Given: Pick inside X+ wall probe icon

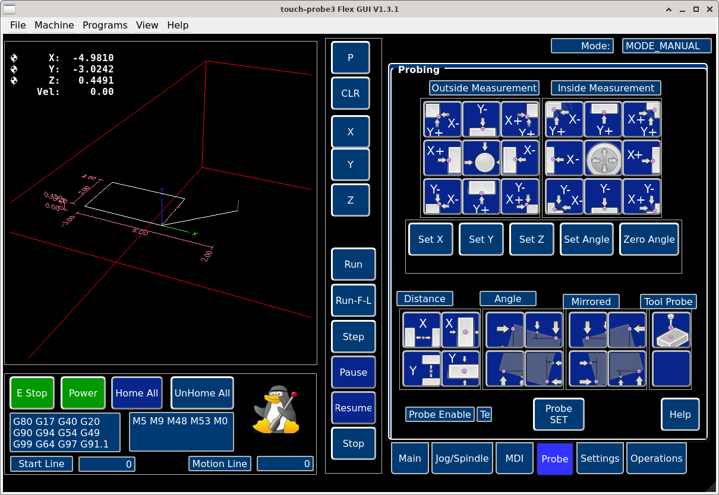Looking at the screenshot, I should (x=642, y=158).
